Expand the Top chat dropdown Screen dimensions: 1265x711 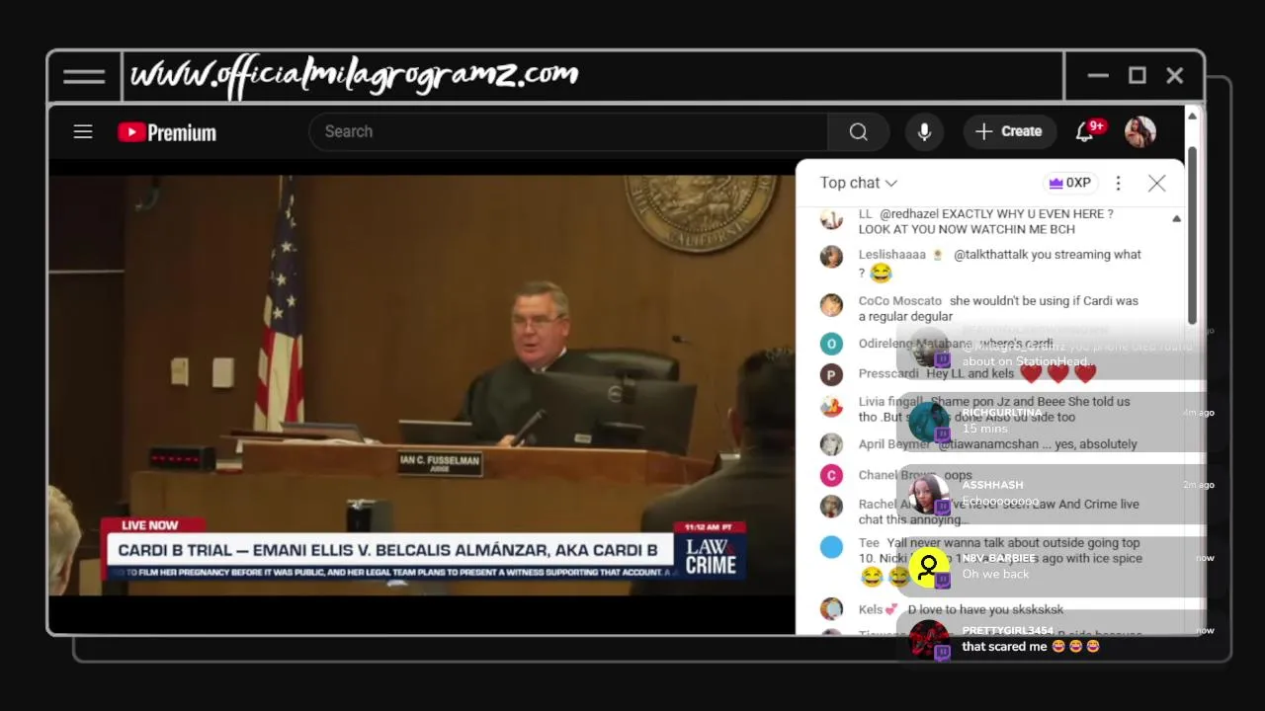[858, 183]
